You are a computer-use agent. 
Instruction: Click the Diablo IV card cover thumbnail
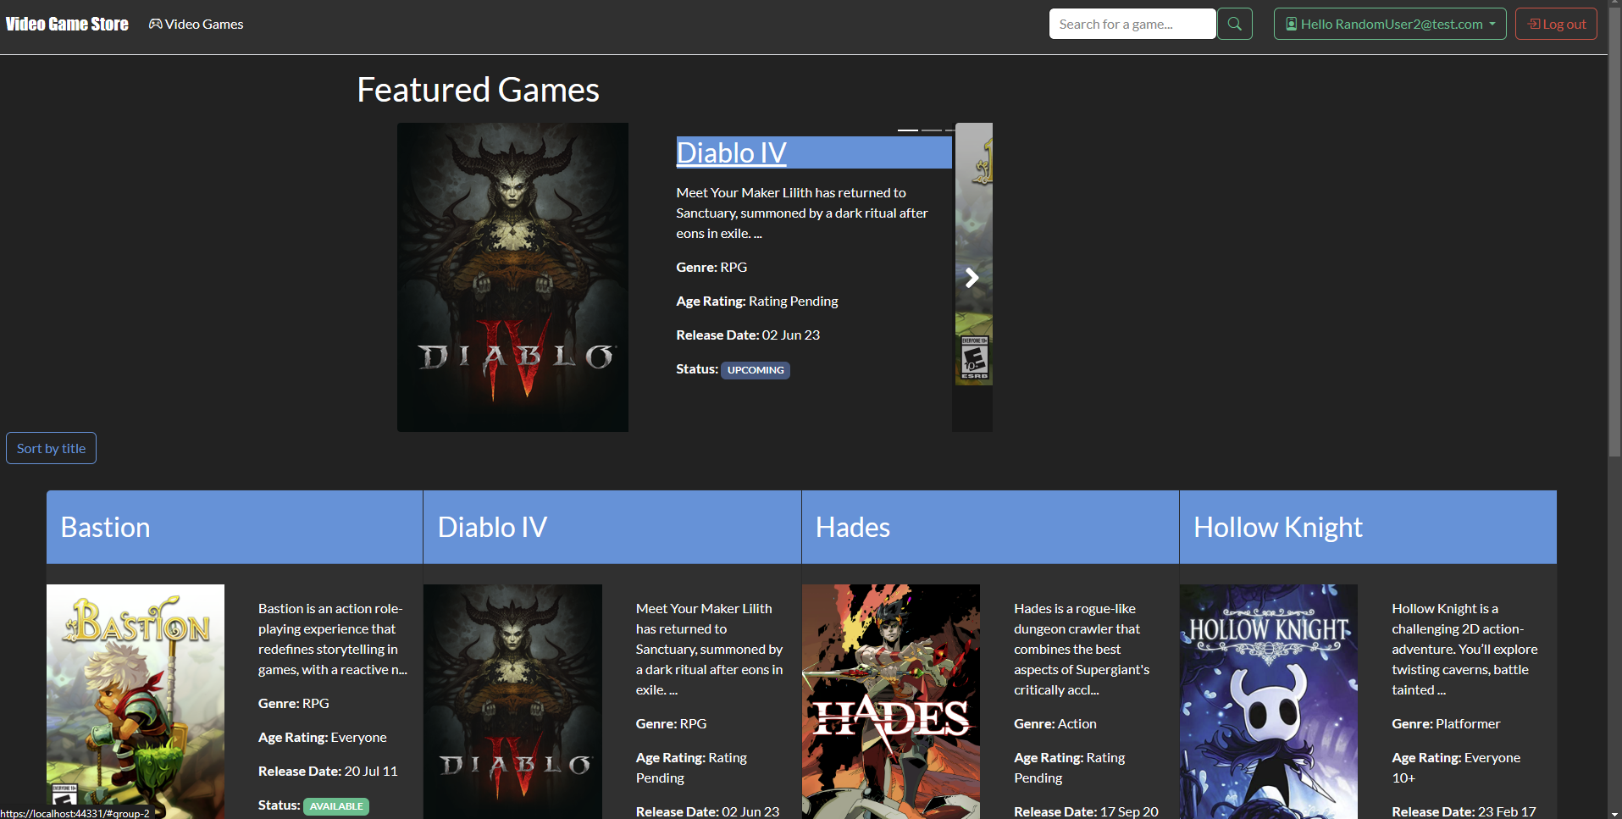click(x=512, y=701)
